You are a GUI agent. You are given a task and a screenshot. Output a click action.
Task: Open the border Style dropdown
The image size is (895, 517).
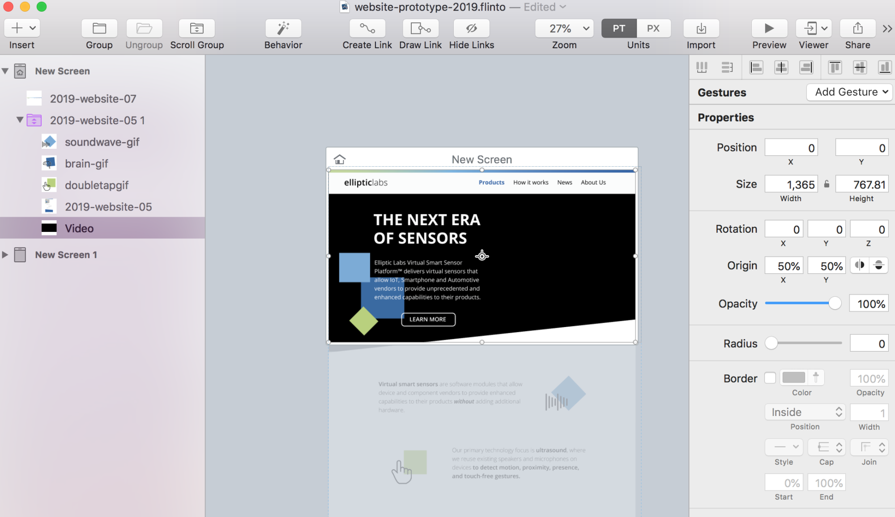(784, 447)
